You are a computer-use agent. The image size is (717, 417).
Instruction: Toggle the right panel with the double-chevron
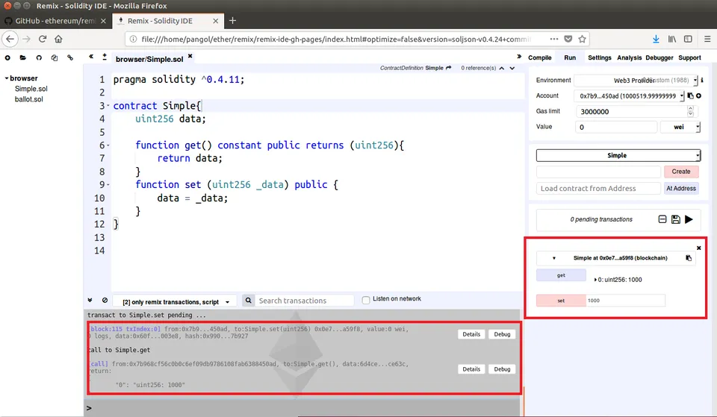click(519, 57)
